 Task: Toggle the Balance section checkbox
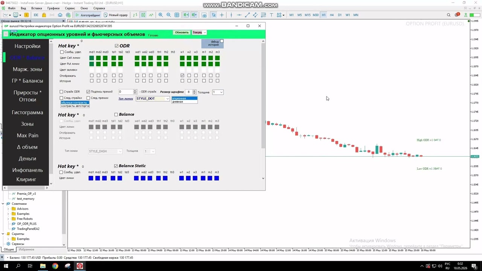click(116, 114)
